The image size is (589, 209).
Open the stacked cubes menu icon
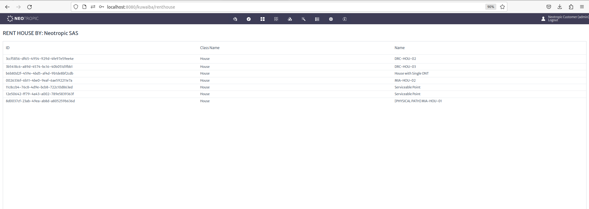pyautogui.click(x=290, y=19)
